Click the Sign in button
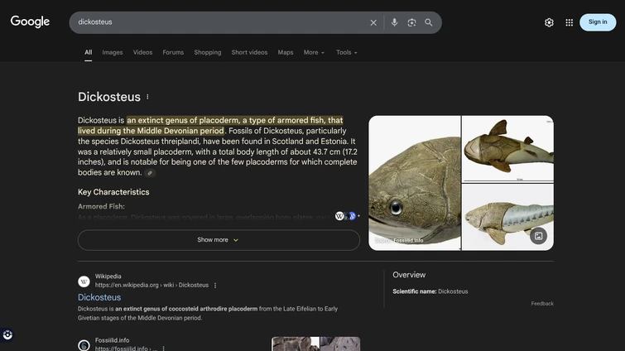This screenshot has width=625, height=351. coord(598,22)
